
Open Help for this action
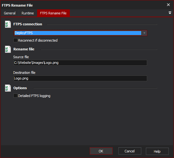157,151
